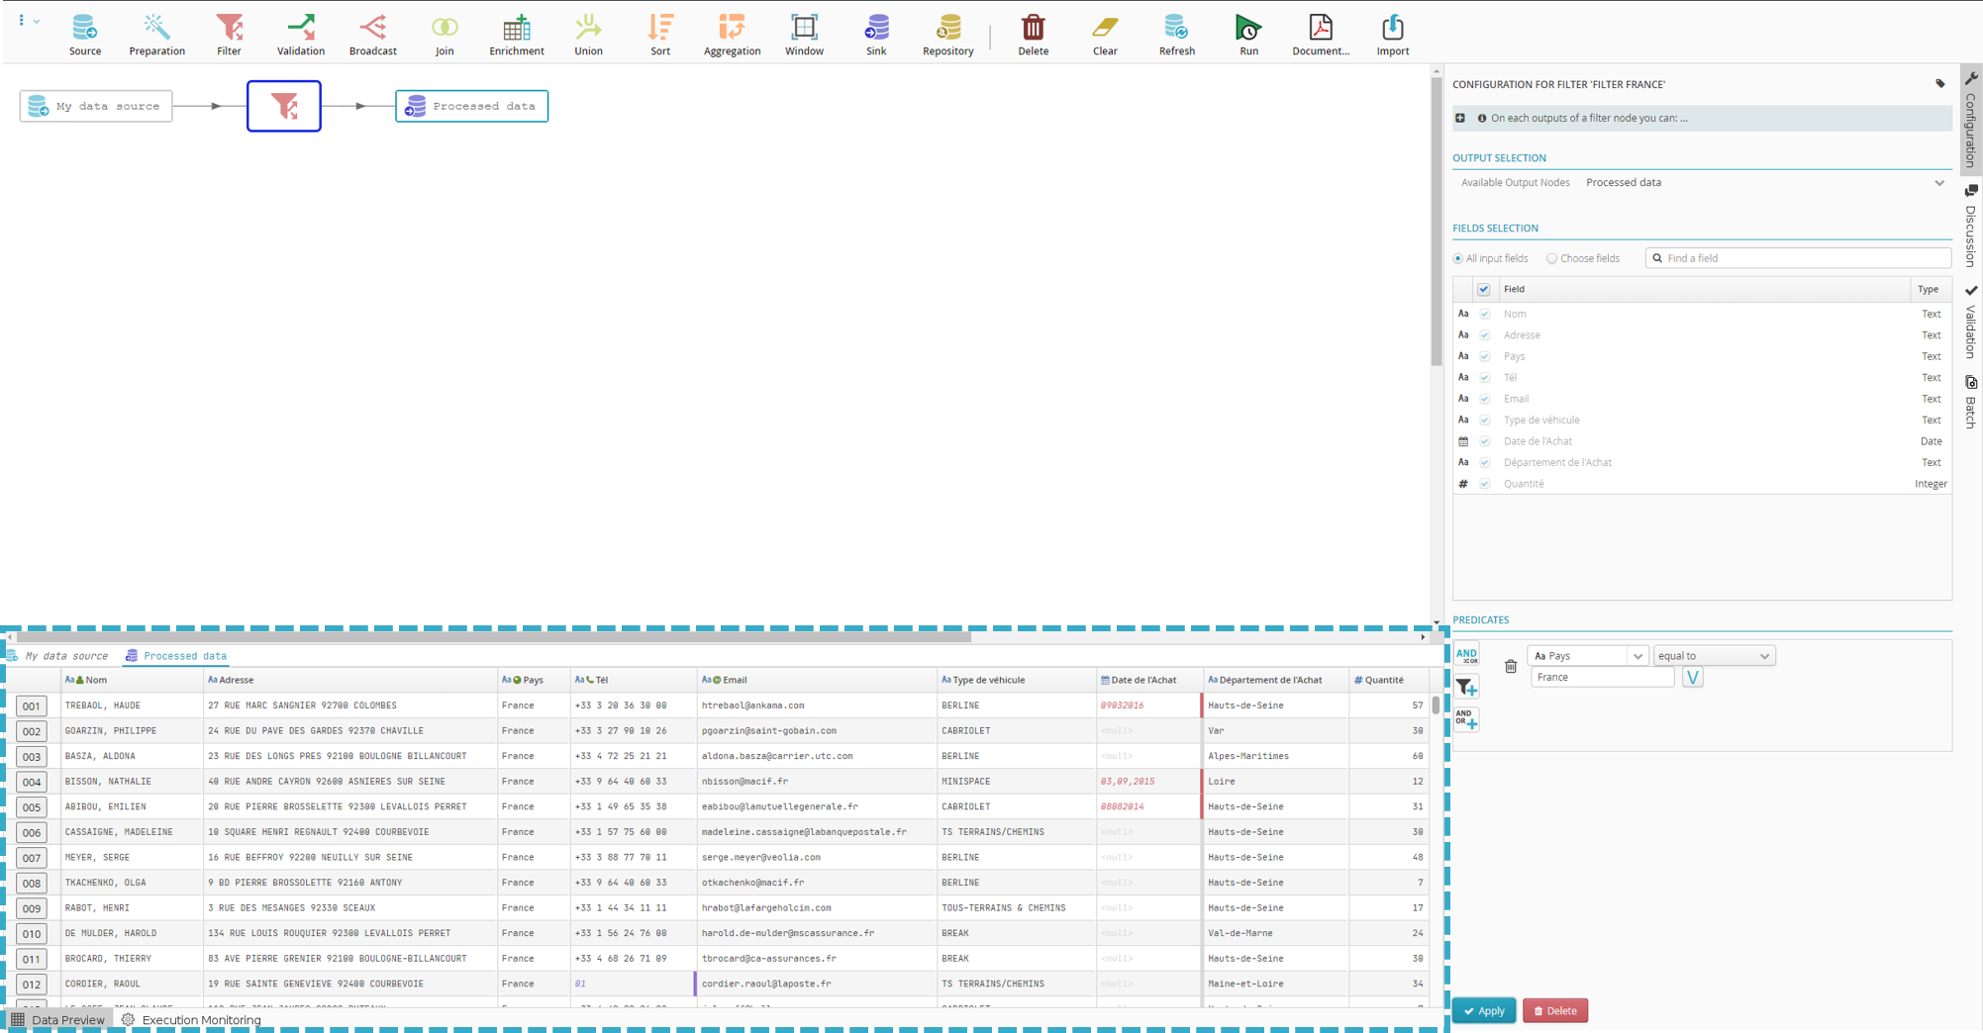Toggle the AND/OR predicate operator

point(1466,654)
